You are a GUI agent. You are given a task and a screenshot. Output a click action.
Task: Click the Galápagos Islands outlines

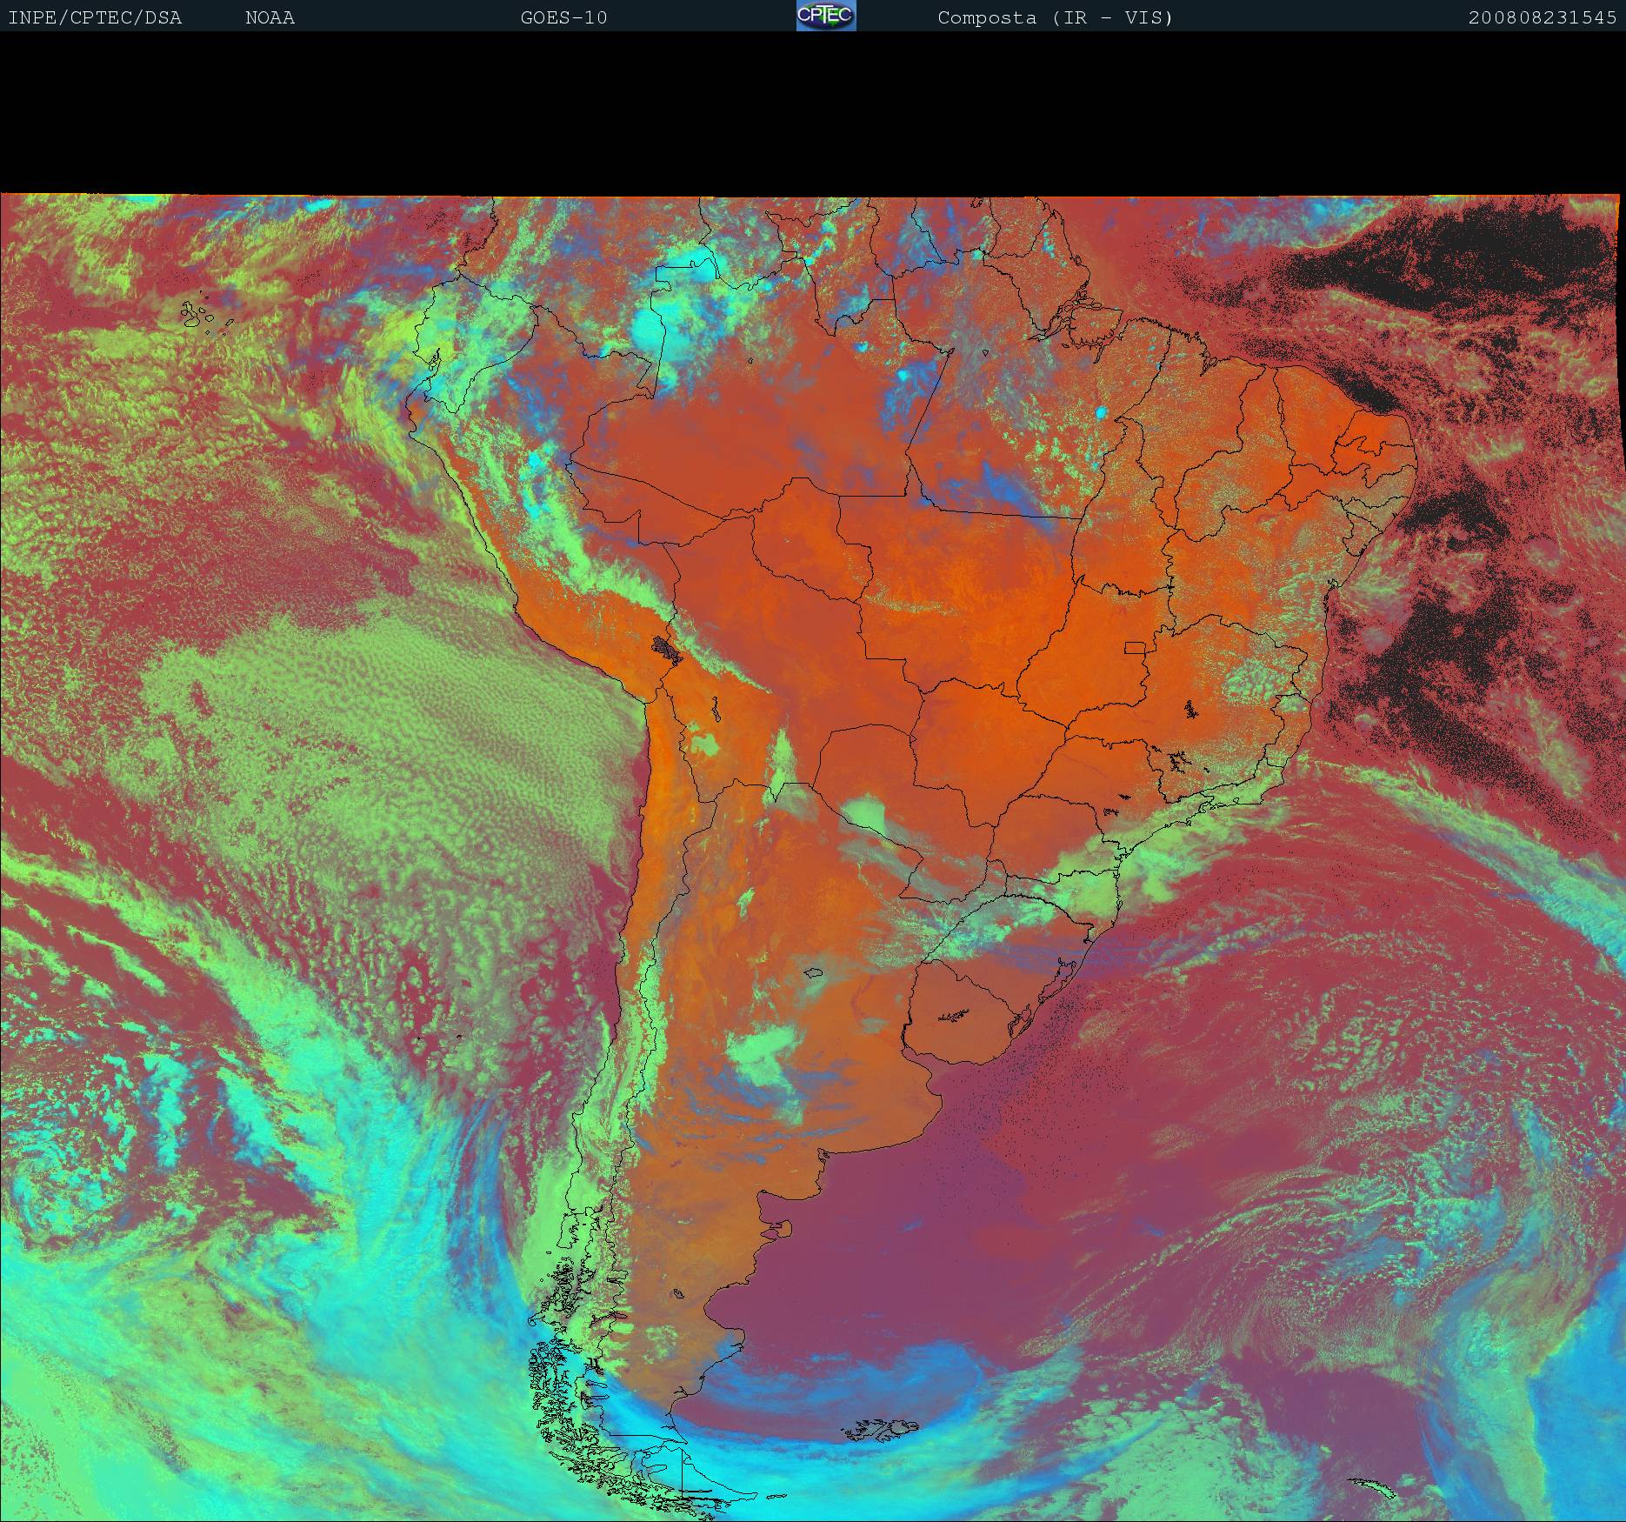[x=200, y=315]
